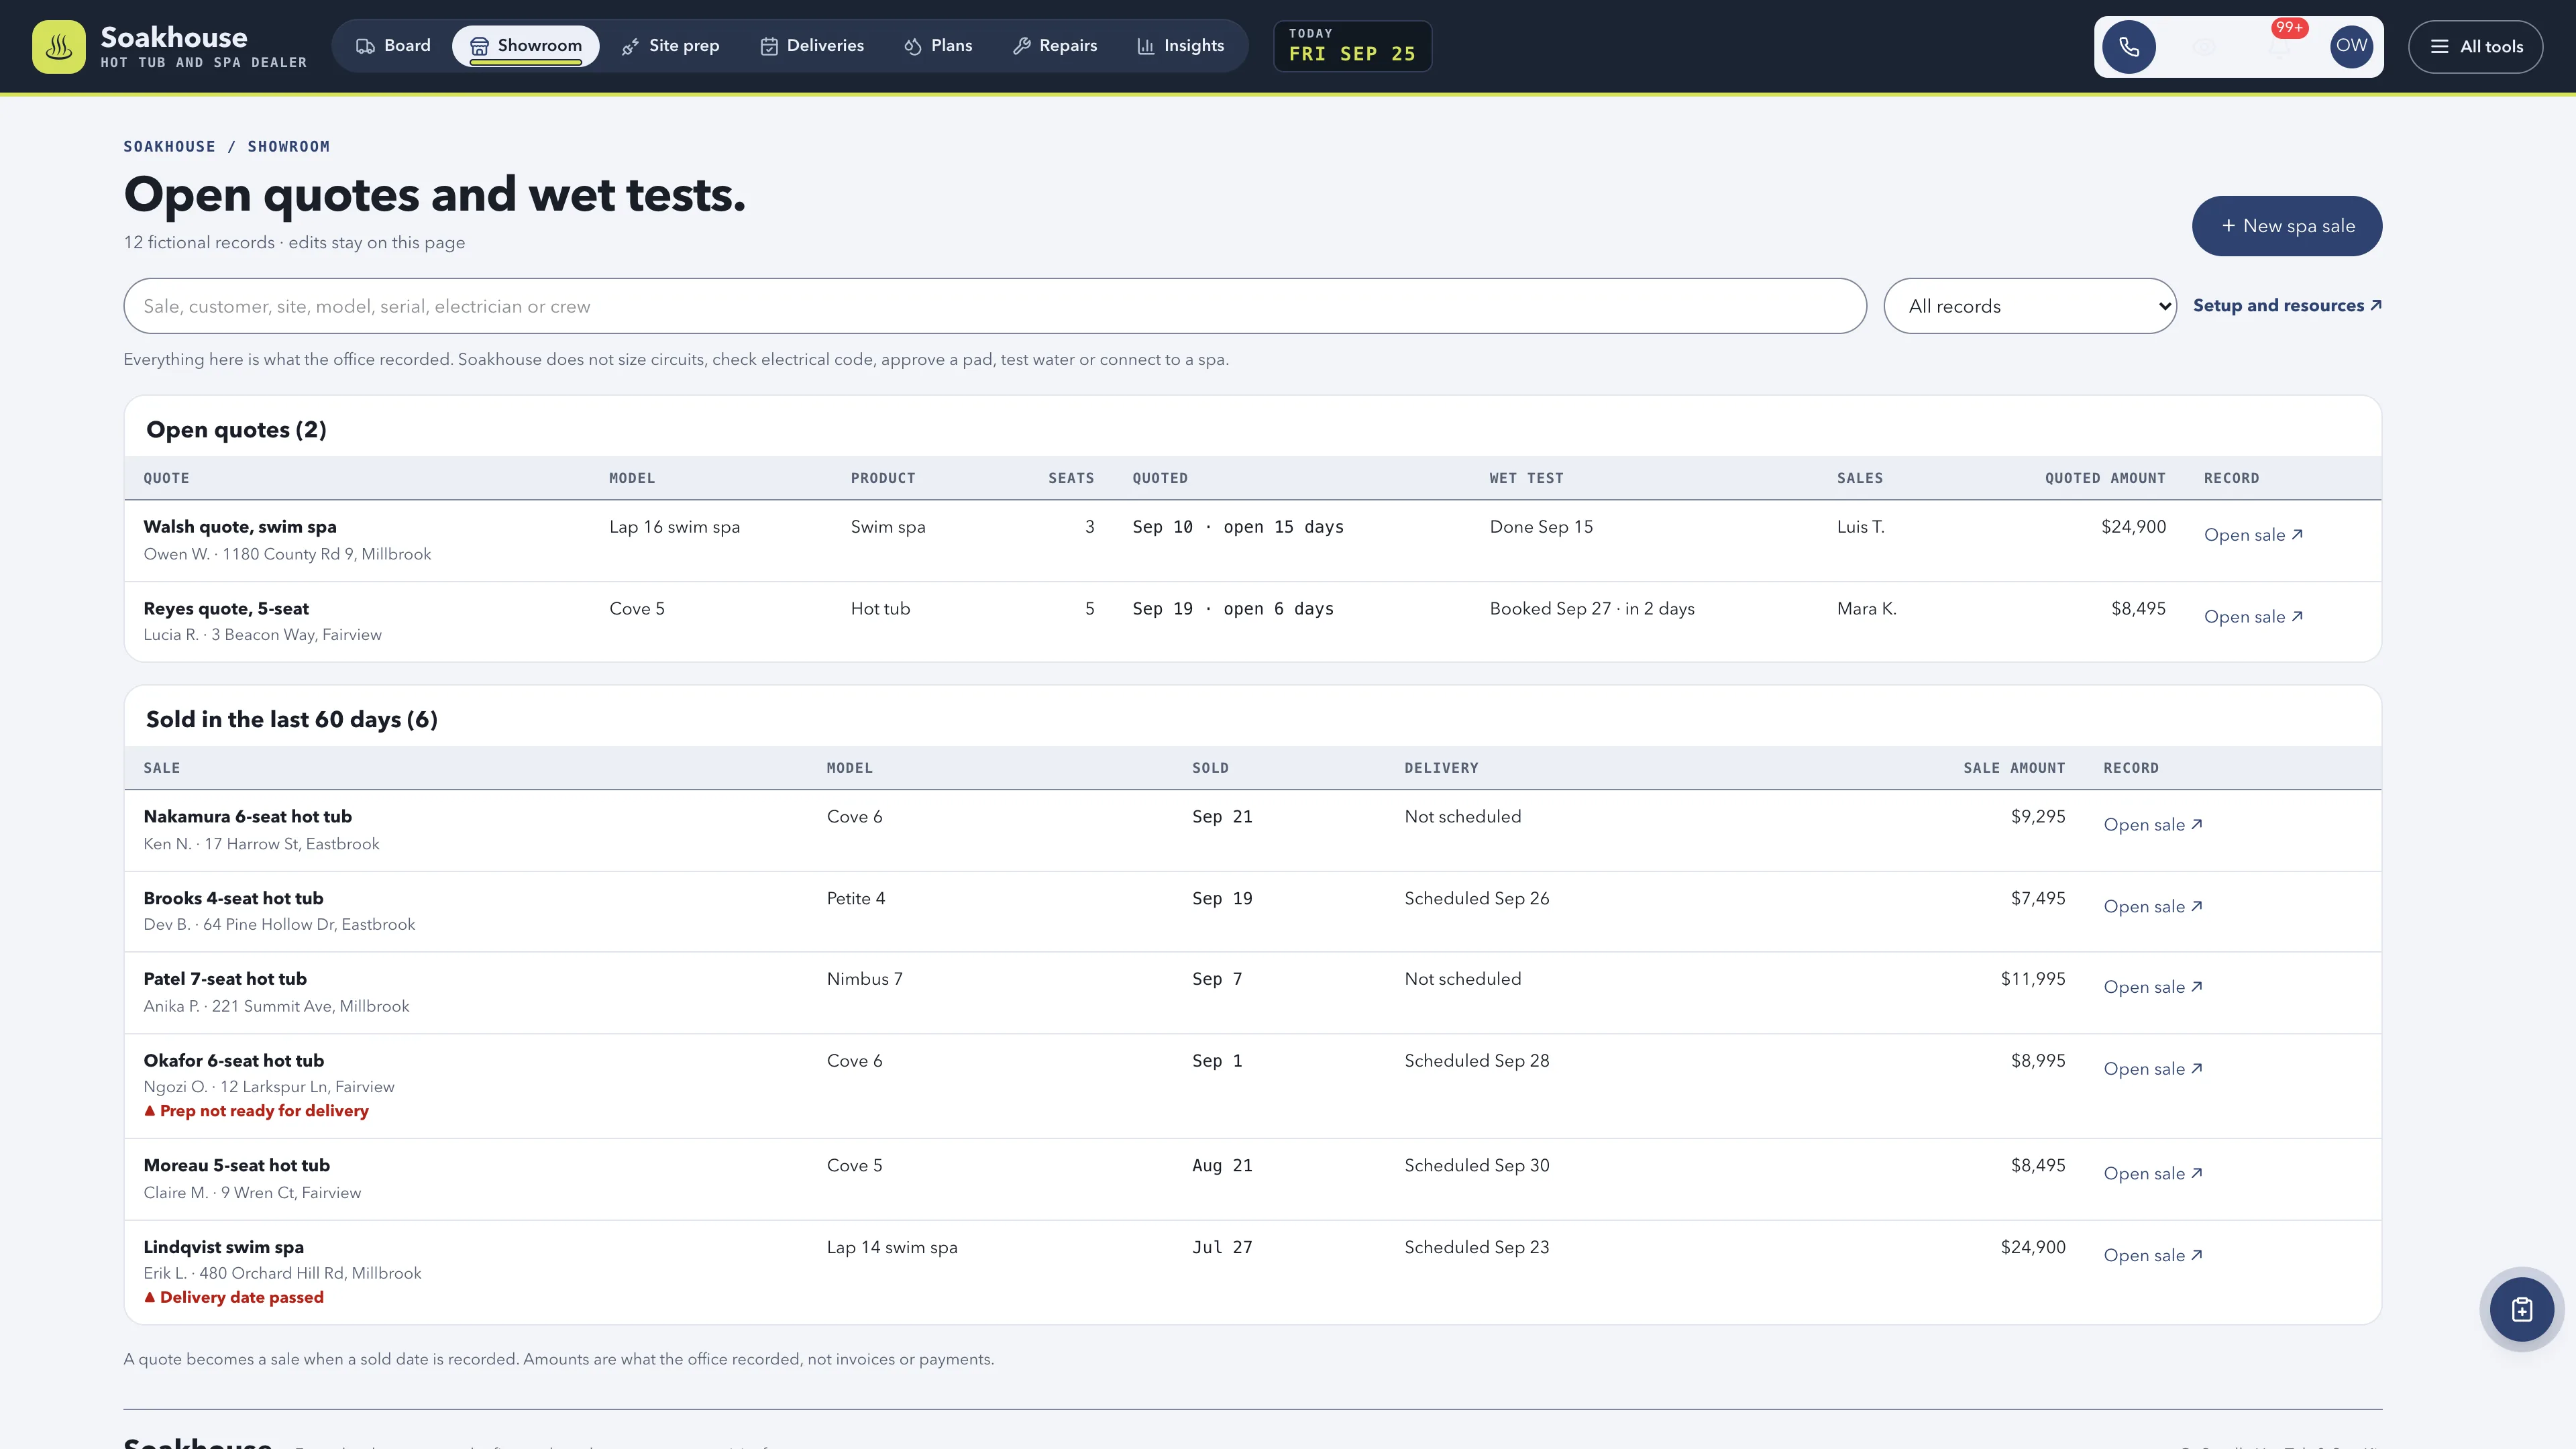Click 'Booked Sep 27 · in 2 days' cell

tap(1592, 609)
